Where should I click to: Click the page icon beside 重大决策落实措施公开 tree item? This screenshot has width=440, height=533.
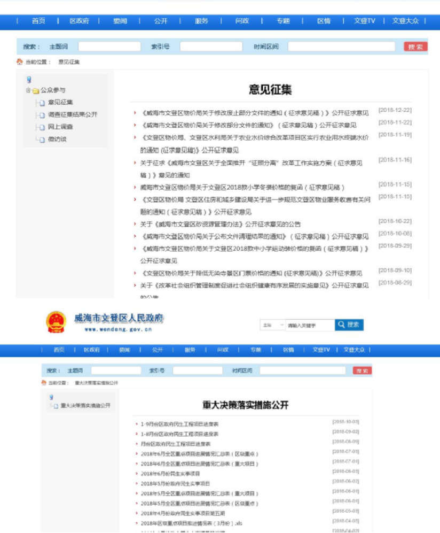(x=55, y=406)
